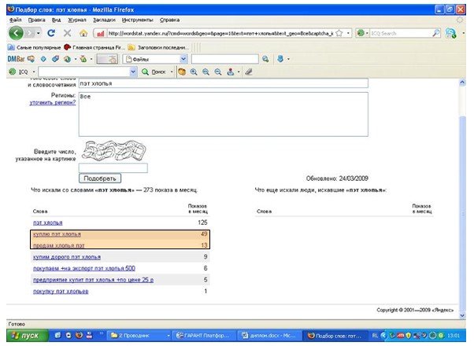Open the ICQ toolbar search field dropdown
This screenshot has width=474, height=346.
click(x=133, y=72)
